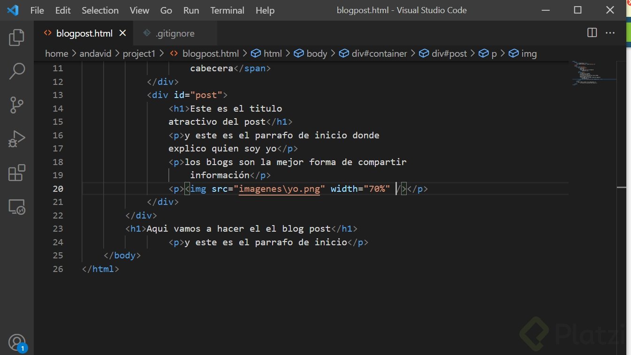
Task: Click the closing </body> tag
Action: pos(122,255)
